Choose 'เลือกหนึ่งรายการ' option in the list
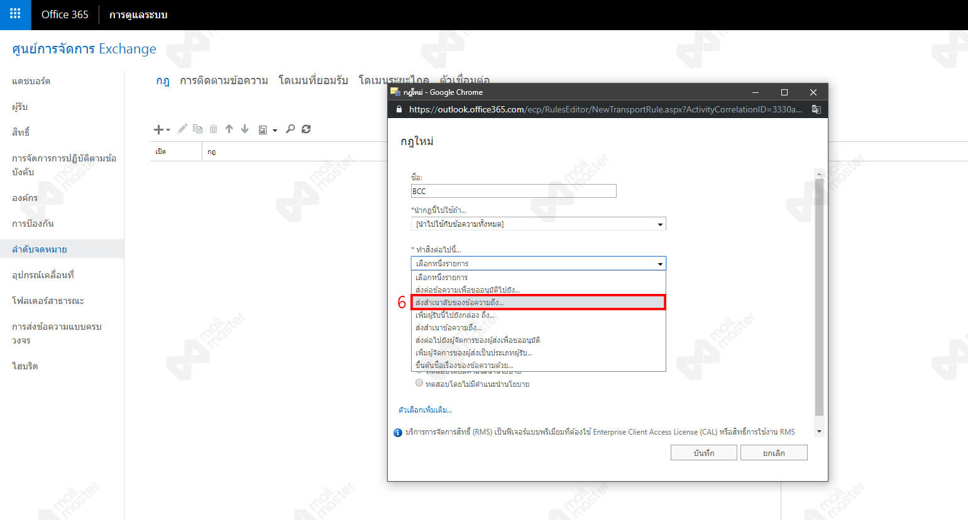 [x=538, y=277]
